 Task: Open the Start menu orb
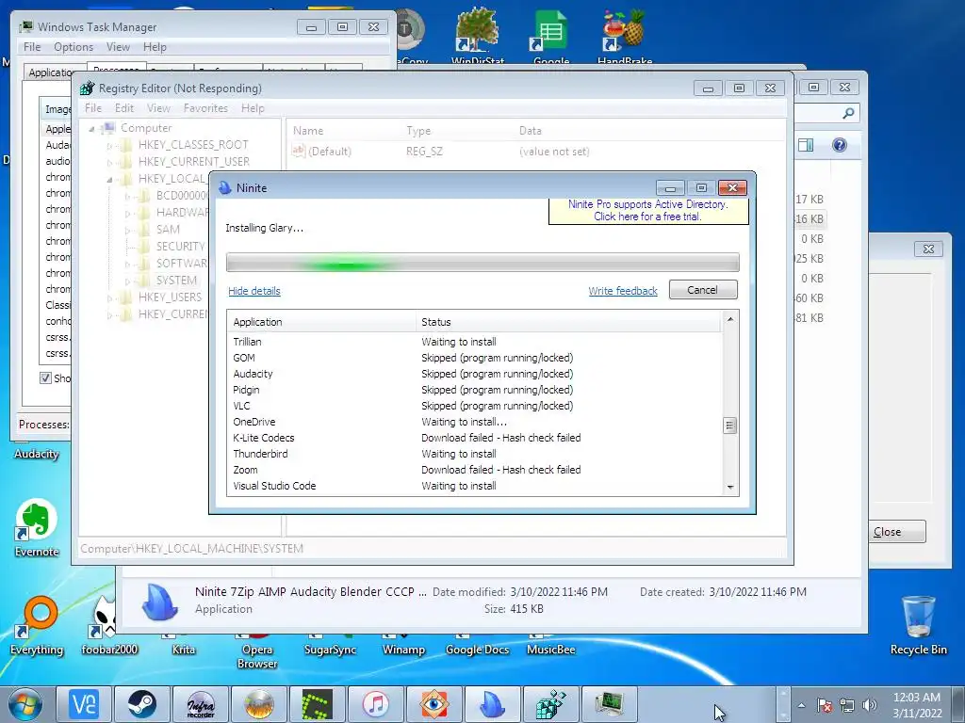[x=25, y=704]
